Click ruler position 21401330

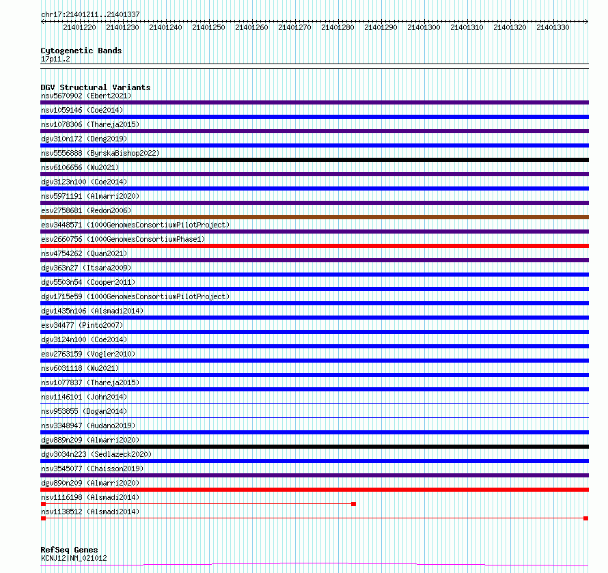553,27
